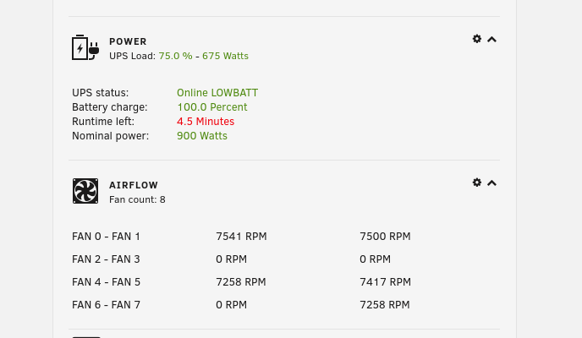Image resolution: width=582 pixels, height=338 pixels.
Task: Open Airflow section settings gear
Action: pos(477,183)
